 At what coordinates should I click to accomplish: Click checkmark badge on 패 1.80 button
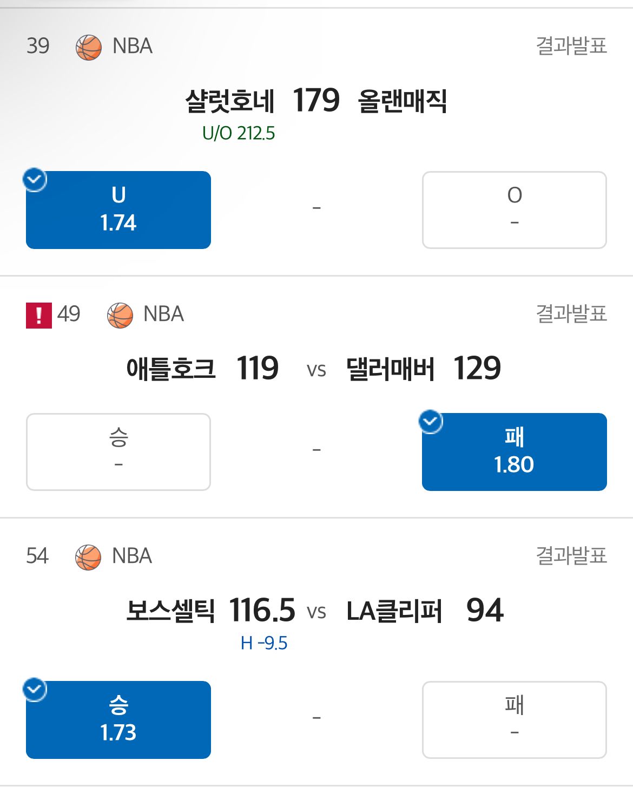tap(431, 422)
